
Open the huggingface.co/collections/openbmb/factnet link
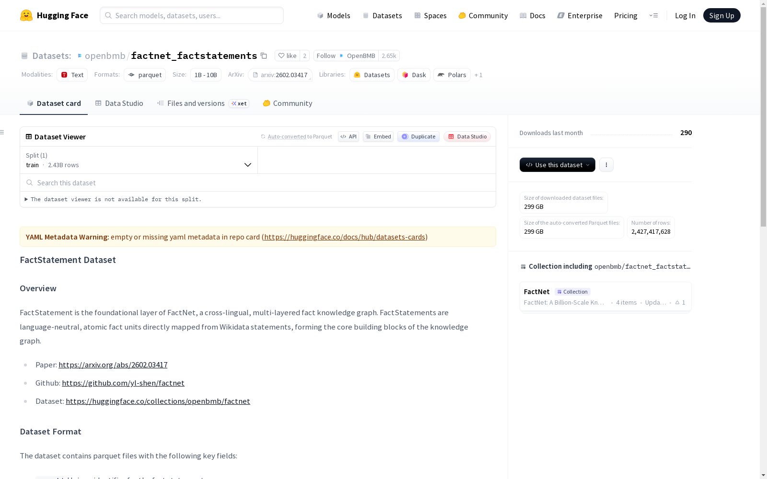(158, 401)
